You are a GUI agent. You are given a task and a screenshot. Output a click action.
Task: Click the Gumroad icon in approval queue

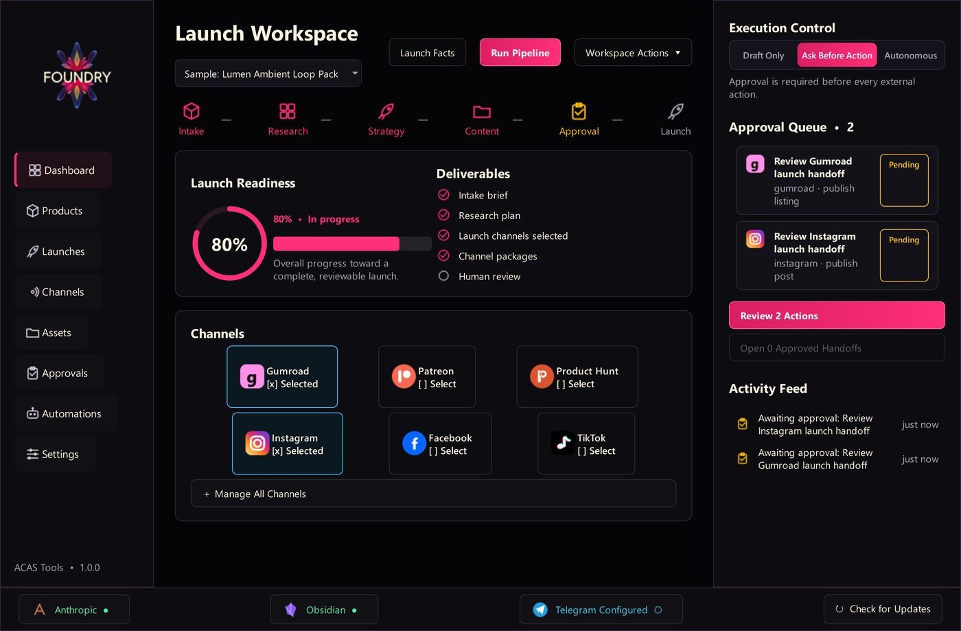click(x=755, y=164)
